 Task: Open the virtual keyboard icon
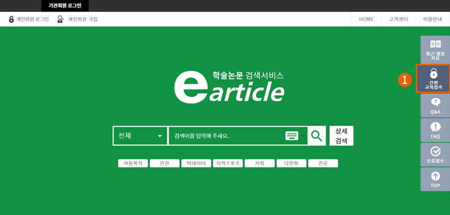(292, 136)
